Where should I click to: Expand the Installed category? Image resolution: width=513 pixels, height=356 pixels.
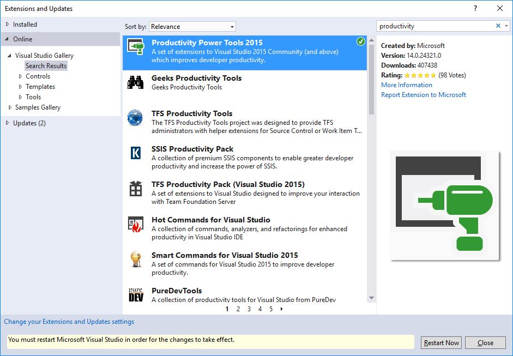pos(7,24)
